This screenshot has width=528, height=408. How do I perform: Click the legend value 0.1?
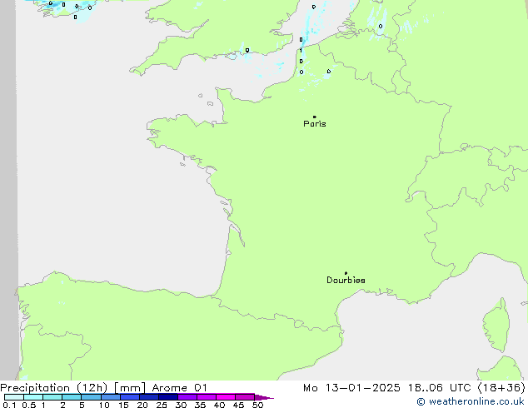pos(9,405)
